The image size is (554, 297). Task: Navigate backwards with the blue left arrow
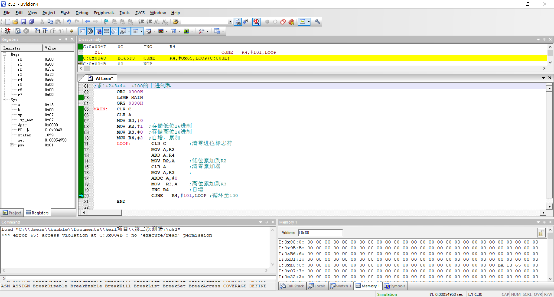[x=87, y=22]
